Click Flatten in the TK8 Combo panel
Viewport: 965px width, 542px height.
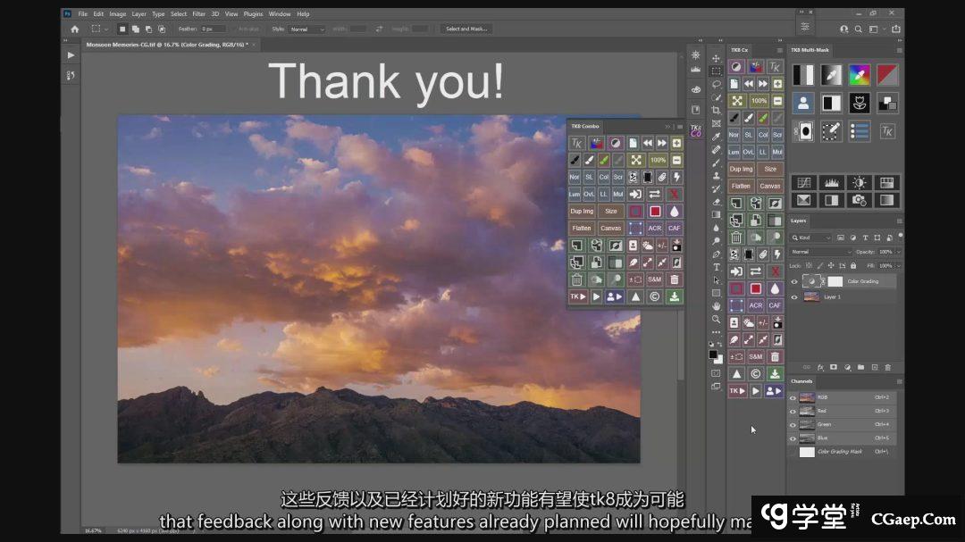(x=582, y=228)
